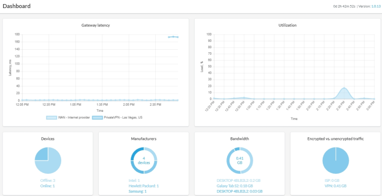The image size is (382, 196).
Task: Click the Latency, ms axis title
Action: [x=10, y=68]
